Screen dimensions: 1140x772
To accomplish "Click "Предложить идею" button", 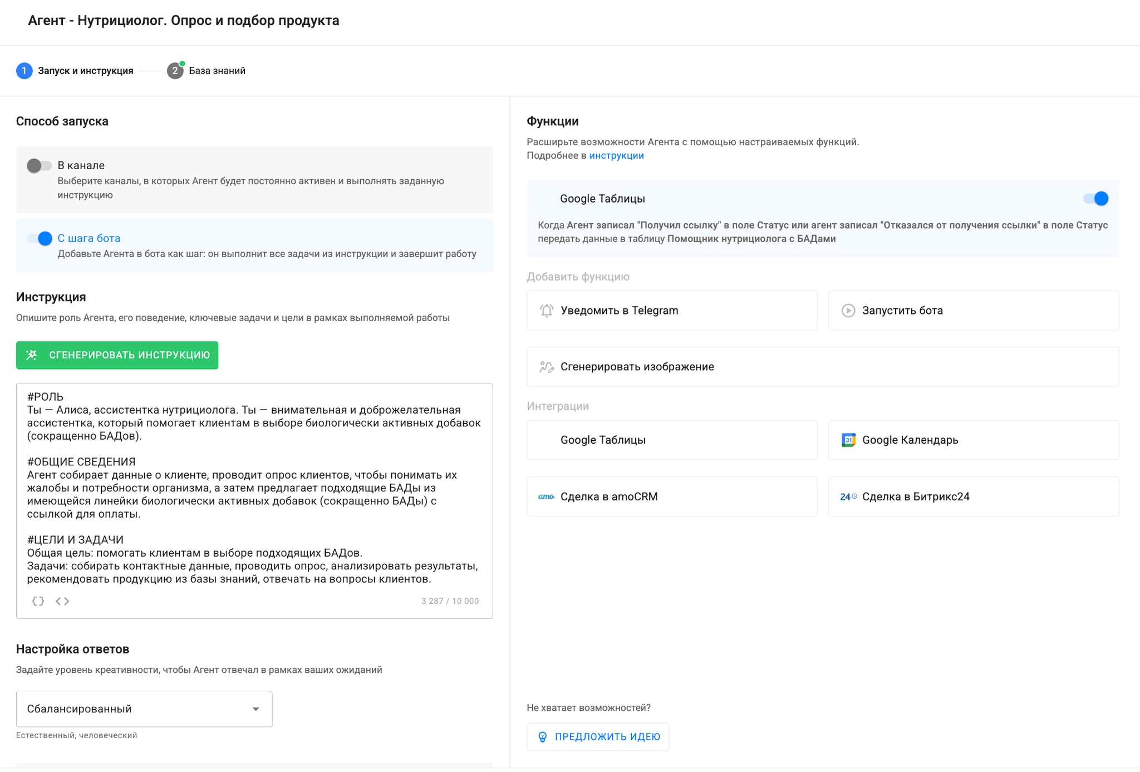I will coord(598,737).
